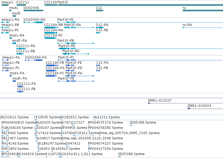
Task: Click protein CG2211-PB
Action: pyautogui.click(x=26, y=89)
